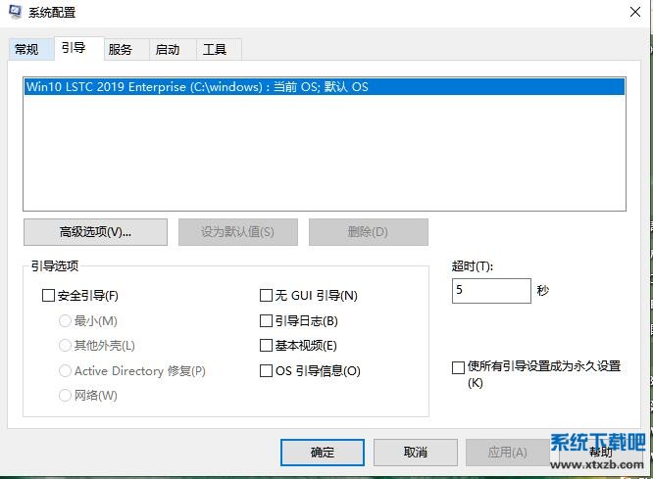Screen dimensions: 653x479
Task: Open the 工具 tab
Action: [214, 50]
